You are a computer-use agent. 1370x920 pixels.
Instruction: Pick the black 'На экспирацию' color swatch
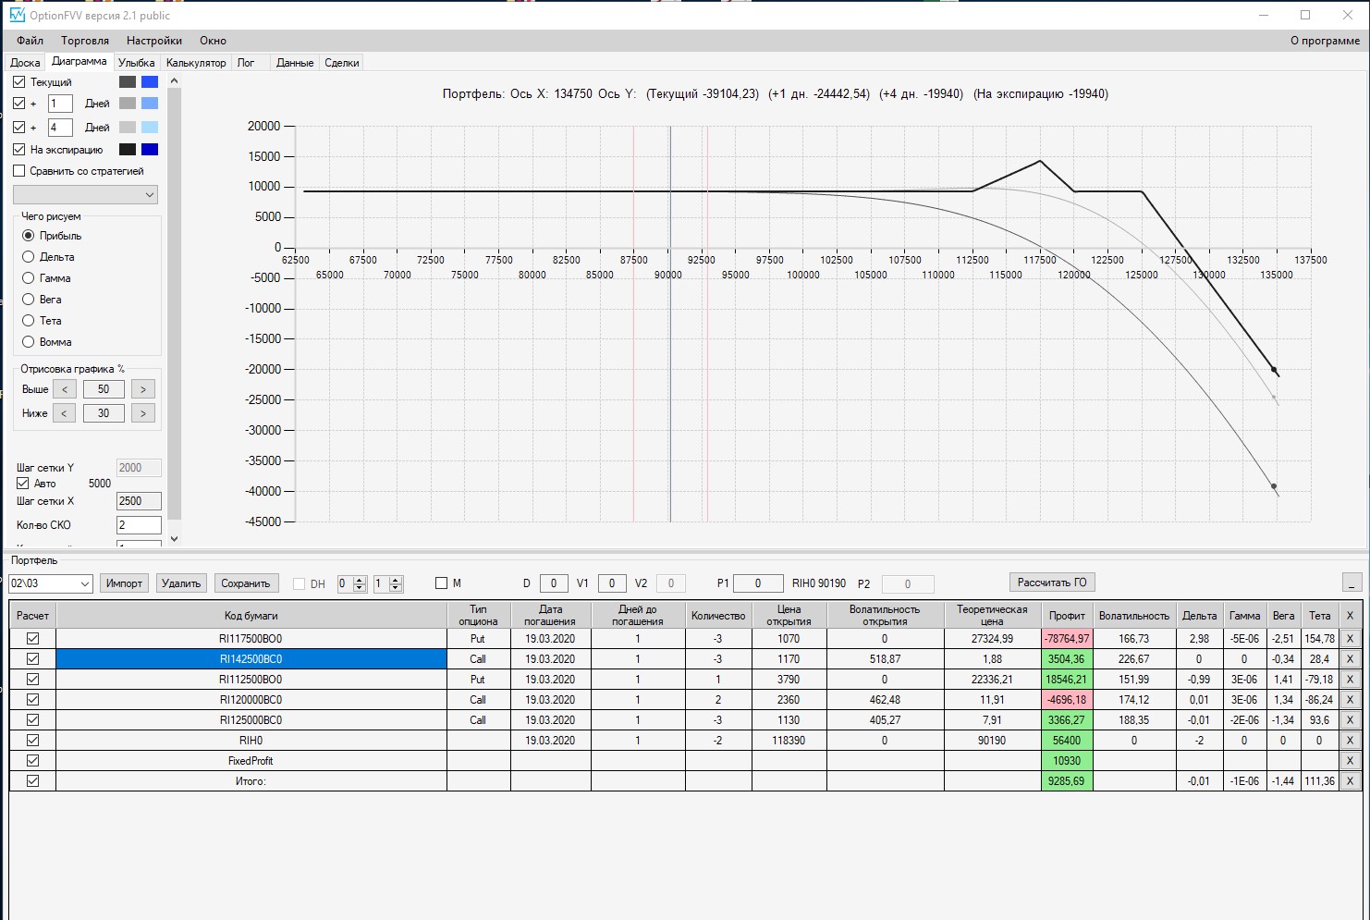tap(128, 150)
